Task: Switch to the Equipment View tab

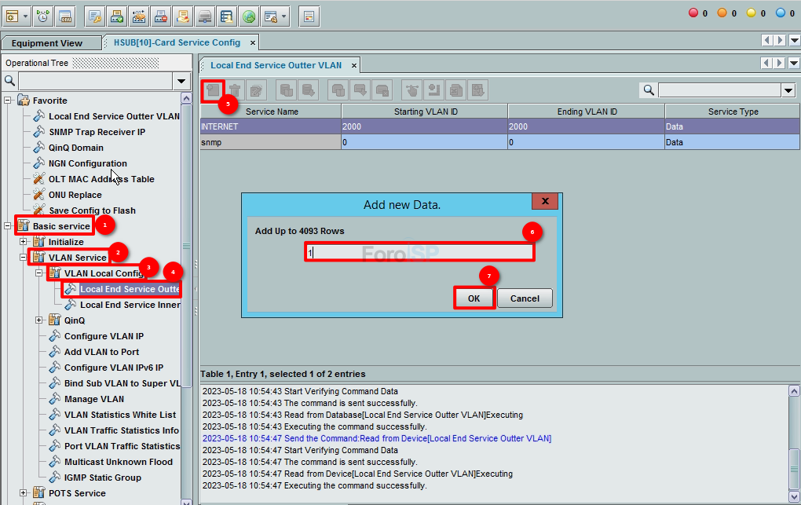Action: [47, 43]
